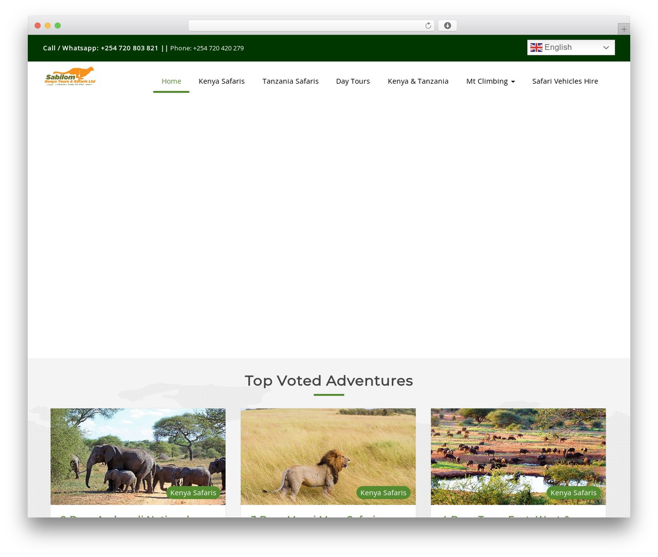Viewport: 658px width, 557px height.
Task: Click the green maximize window button
Action: click(x=58, y=26)
